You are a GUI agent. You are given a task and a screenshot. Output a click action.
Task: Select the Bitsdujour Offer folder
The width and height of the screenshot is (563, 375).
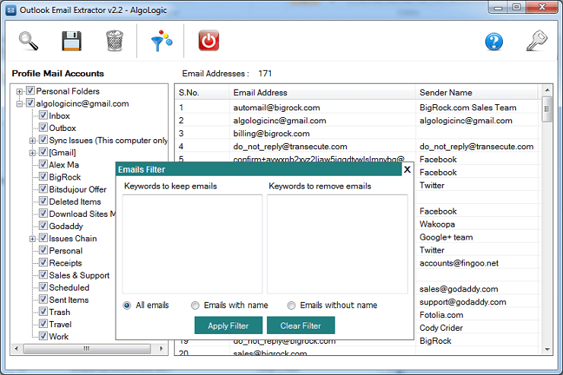[x=78, y=189]
